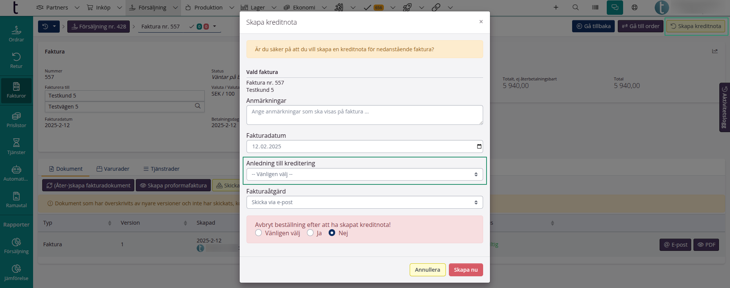Open the chat messages icon
This screenshot has width=730, height=288.
615,7
